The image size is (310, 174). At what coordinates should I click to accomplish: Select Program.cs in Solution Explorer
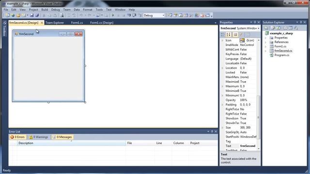[281, 55]
